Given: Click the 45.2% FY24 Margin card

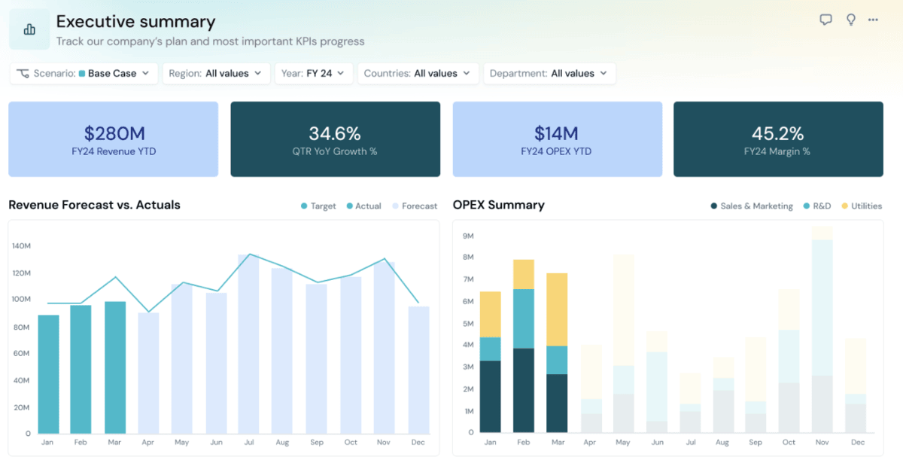Looking at the screenshot, I should pyautogui.click(x=778, y=139).
